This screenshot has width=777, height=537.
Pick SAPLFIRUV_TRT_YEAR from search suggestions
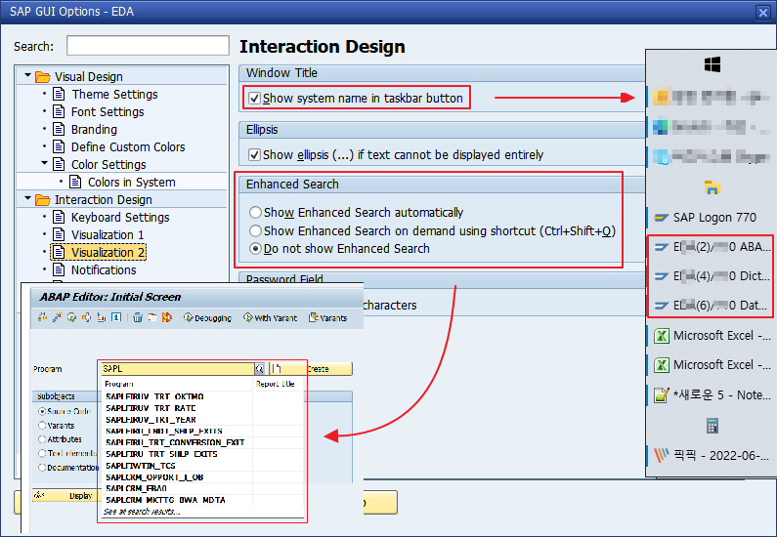[x=202, y=420]
